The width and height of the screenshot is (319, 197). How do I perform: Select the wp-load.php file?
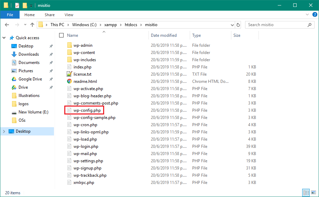click(x=85, y=139)
